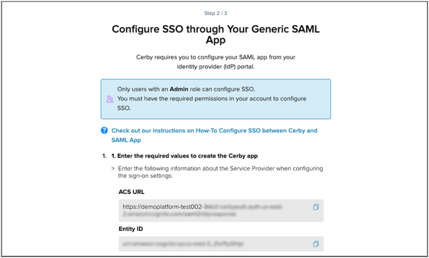The image size is (429, 258).
Task: Click the blue question mark help icon
Action: coord(104,131)
